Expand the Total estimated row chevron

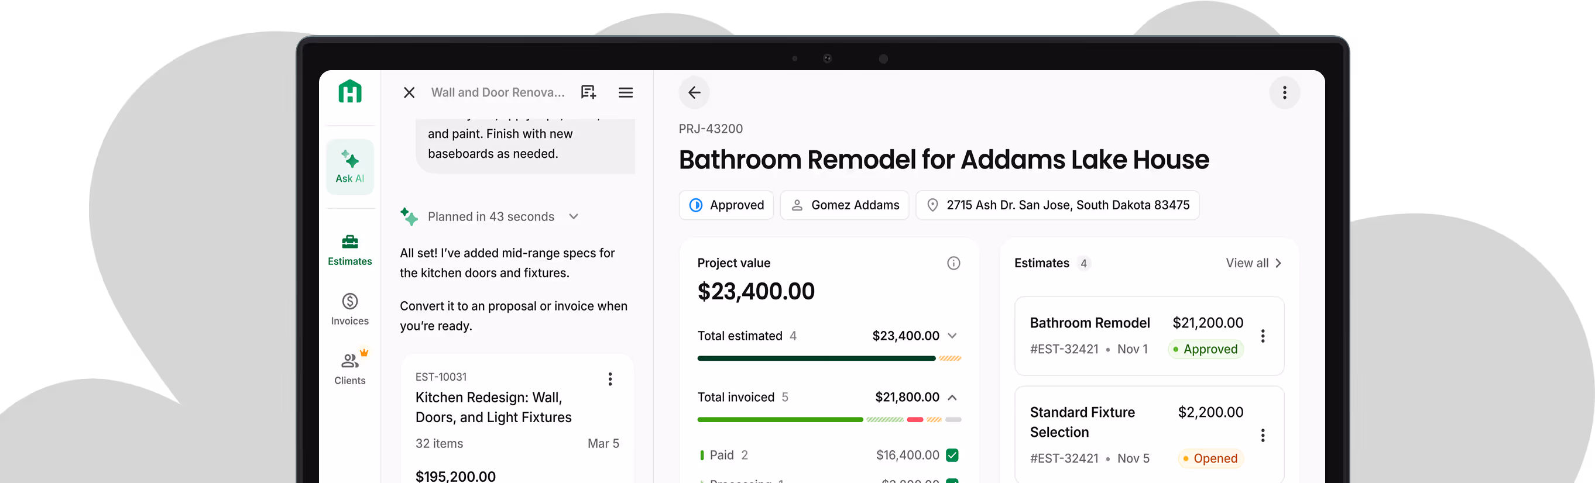point(952,336)
